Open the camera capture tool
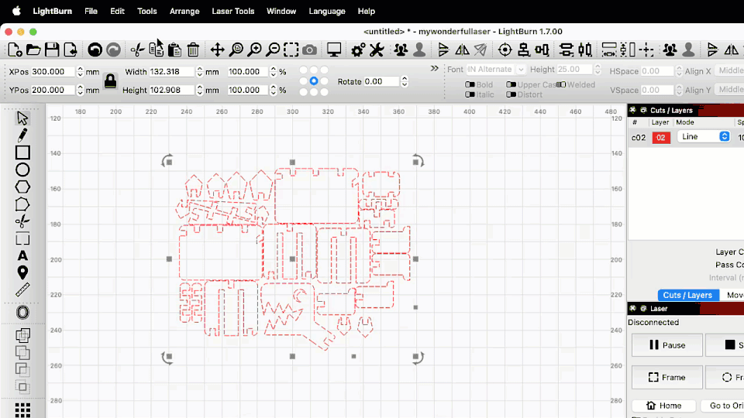Screen dimensions: 744x418 pos(309,50)
